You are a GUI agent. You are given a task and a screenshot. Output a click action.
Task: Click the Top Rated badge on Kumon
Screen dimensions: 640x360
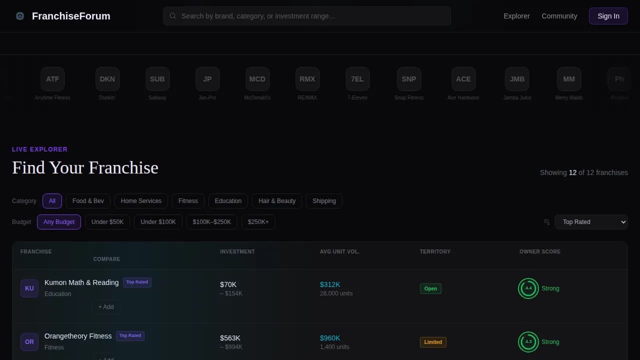tap(137, 282)
